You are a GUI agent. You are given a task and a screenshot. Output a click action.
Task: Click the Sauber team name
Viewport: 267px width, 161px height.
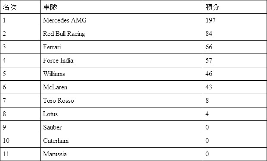point(52,127)
